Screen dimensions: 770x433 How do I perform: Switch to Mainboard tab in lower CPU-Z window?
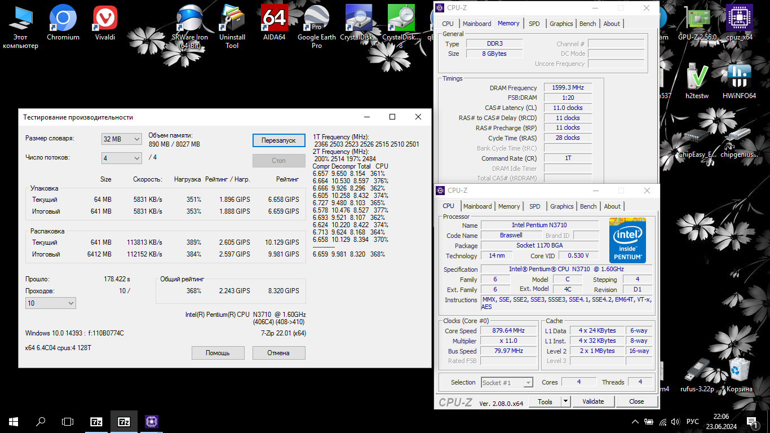click(477, 206)
